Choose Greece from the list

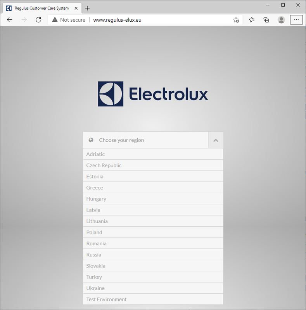click(x=153, y=188)
